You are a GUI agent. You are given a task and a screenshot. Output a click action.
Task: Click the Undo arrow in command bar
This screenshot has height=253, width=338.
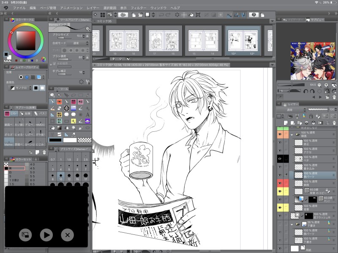161,15
